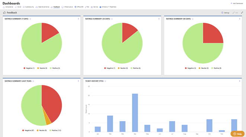Image resolution: width=246 pixels, height=137 pixels.
Task: Click the "Sep" axis label in Ticket History
Action: coord(197,134)
